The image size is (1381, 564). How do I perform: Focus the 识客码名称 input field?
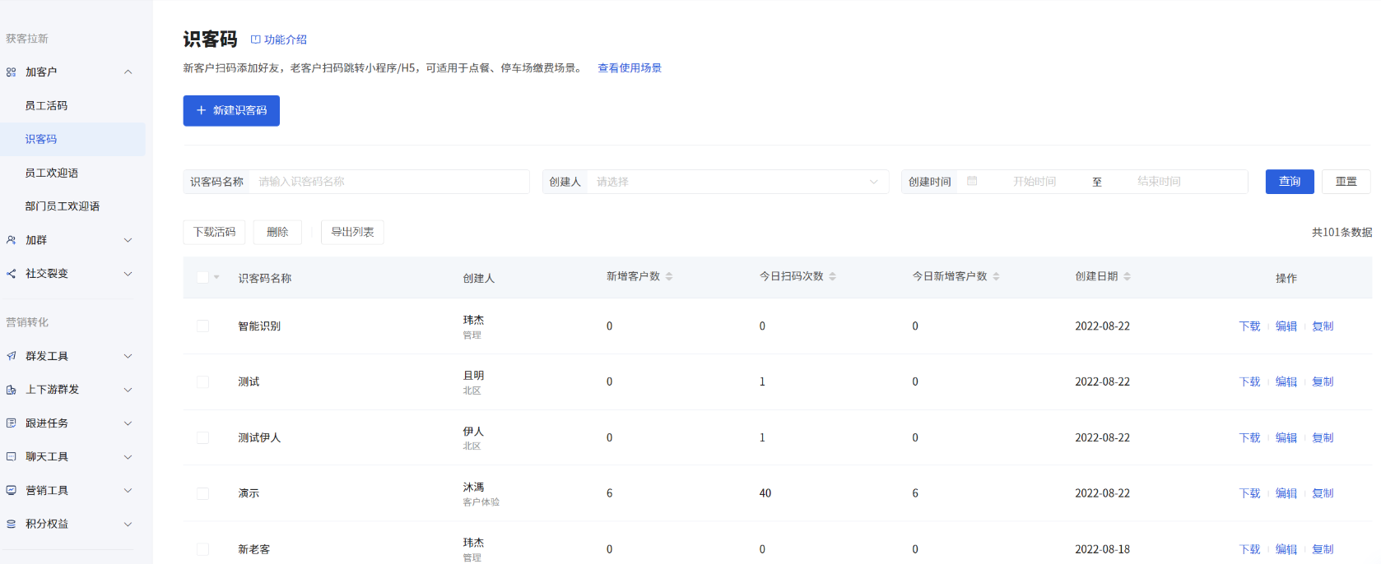pyautogui.click(x=388, y=182)
